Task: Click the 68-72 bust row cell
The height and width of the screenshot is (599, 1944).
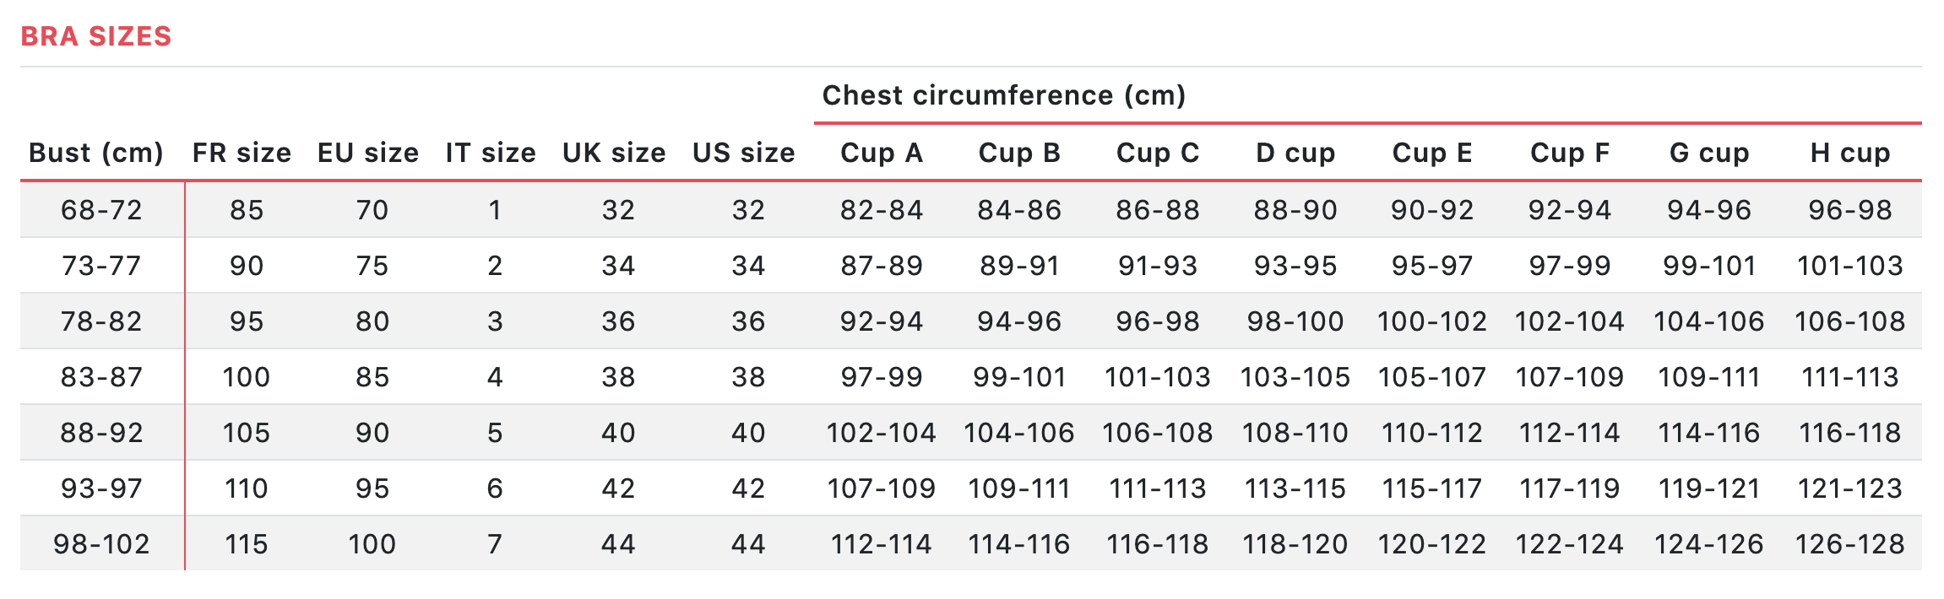Action: pyautogui.click(x=102, y=210)
